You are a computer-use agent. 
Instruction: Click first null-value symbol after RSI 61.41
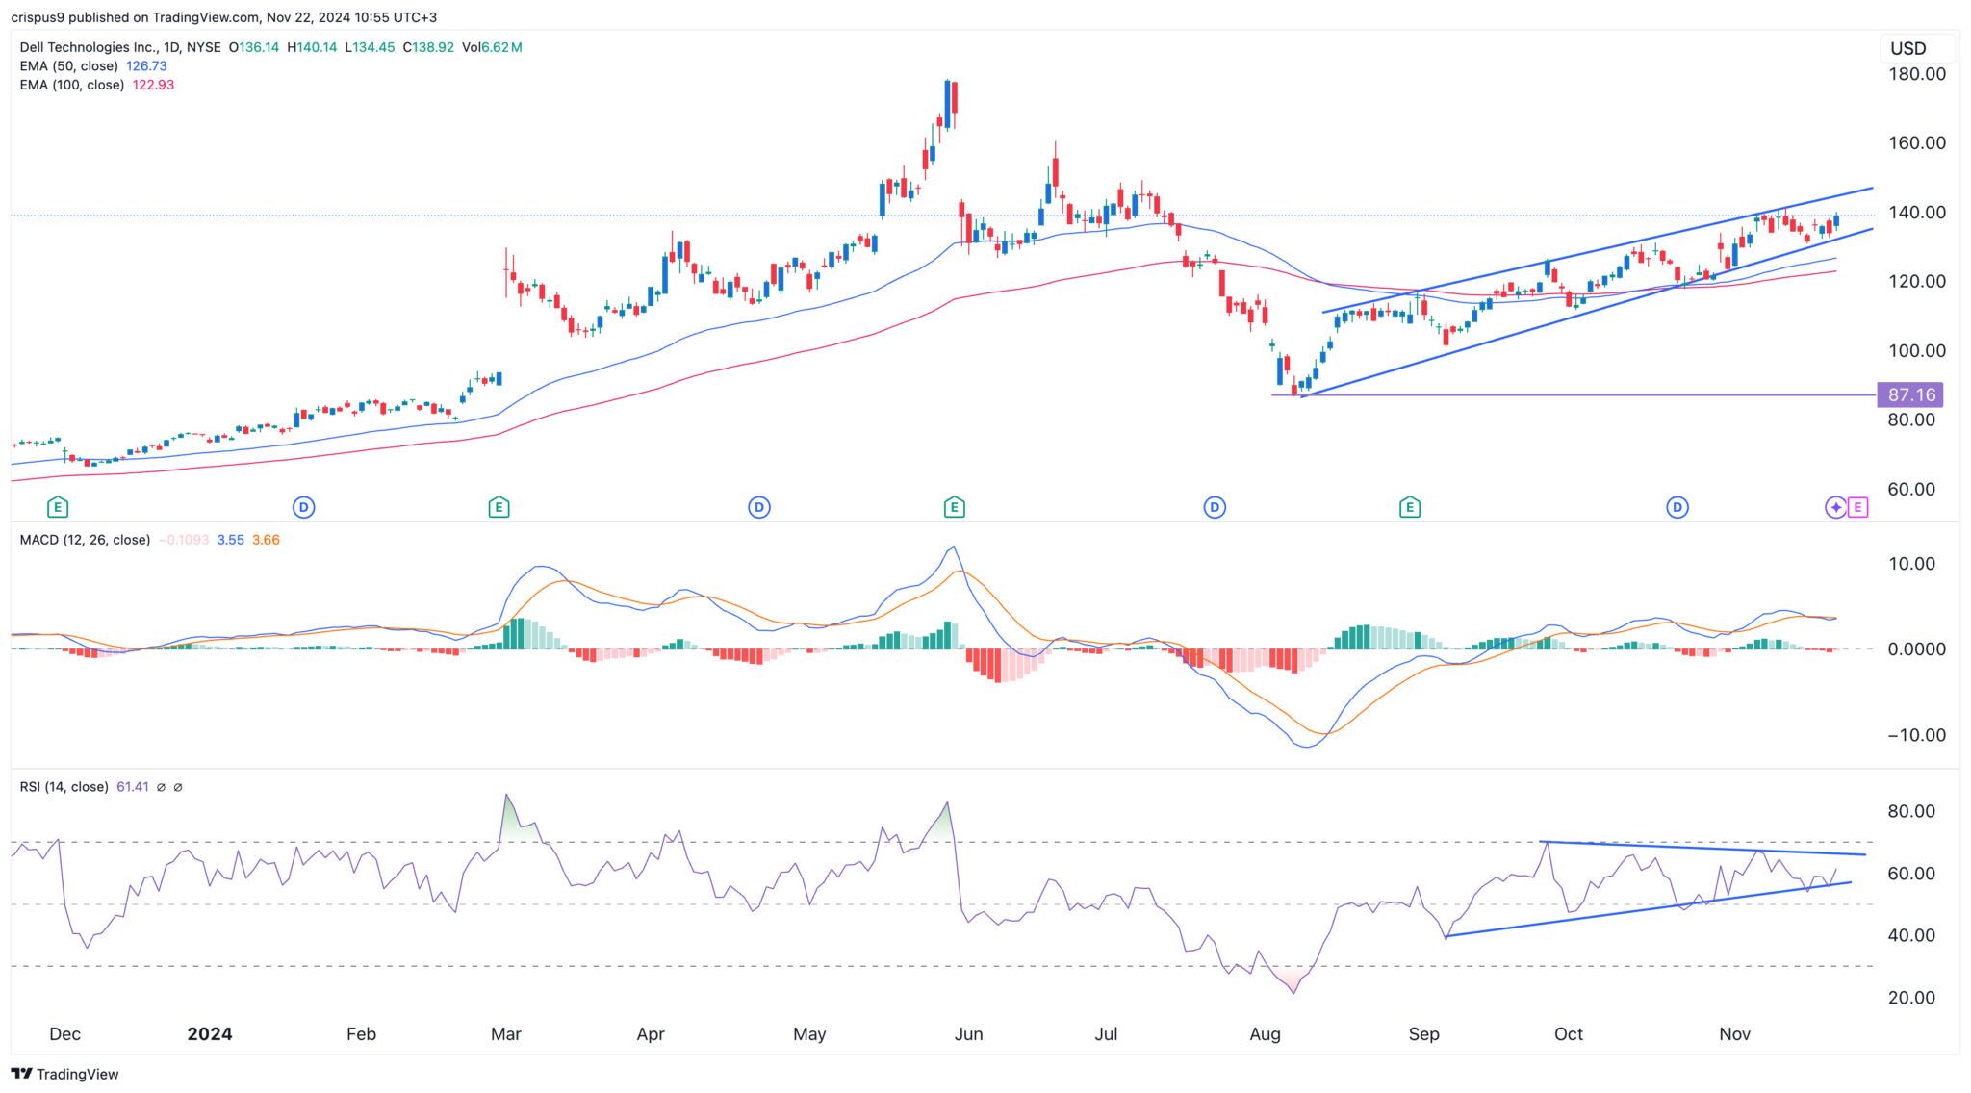161,787
